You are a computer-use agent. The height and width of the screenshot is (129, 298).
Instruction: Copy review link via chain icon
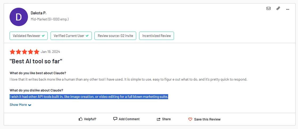pyautogui.click(x=278, y=8)
